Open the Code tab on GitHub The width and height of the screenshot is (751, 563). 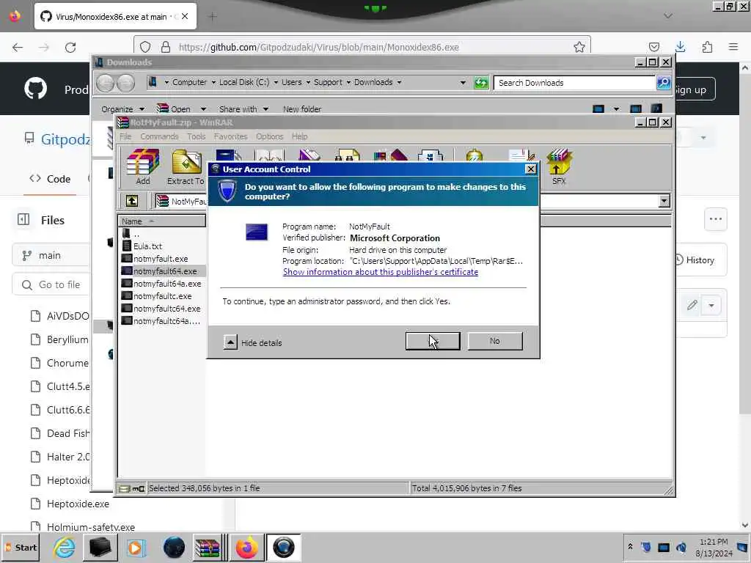coord(50,179)
